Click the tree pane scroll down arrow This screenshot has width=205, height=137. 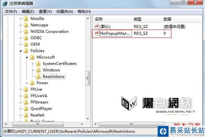[88, 119]
